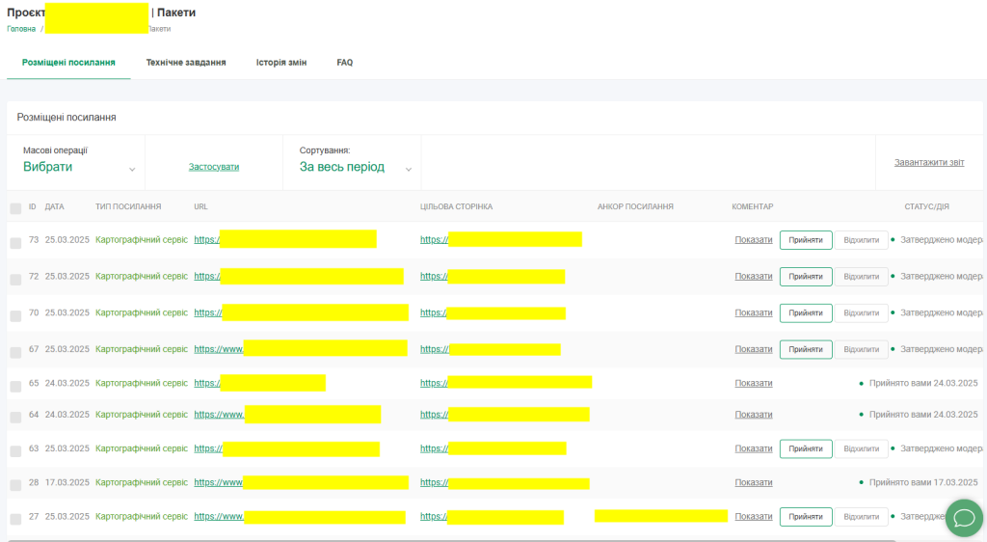Tick the select-all checkbox in table header
This screenshot has width=987, height=542.
pyautogui.click(x=15, y=207)
